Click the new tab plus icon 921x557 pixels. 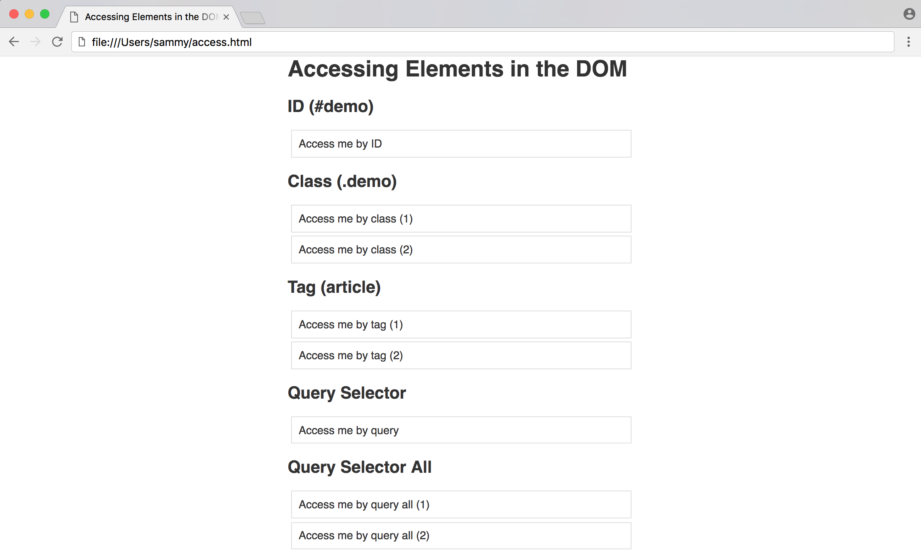click(x=252, y=17)
